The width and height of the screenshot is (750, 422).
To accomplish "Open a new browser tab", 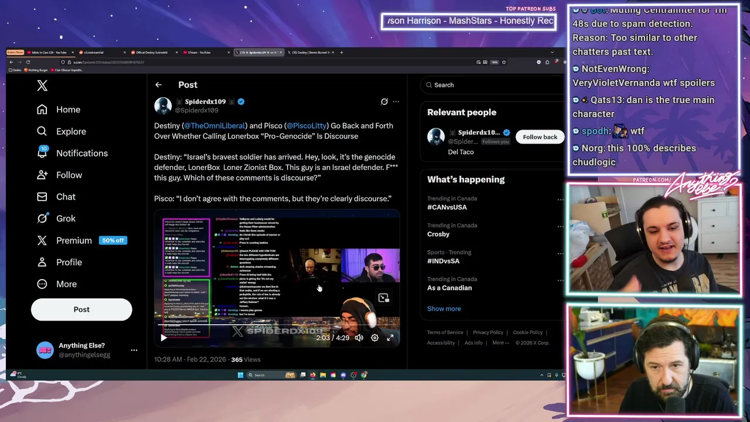I will (x=342, y=52).
